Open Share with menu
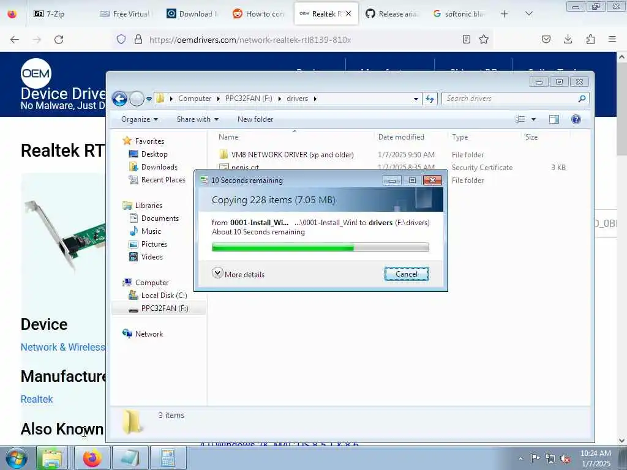The image size is (627, 470). point(198,119)
